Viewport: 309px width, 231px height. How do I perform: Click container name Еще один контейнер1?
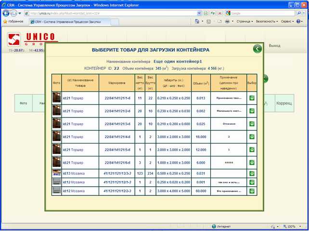(x=178, y=61)
